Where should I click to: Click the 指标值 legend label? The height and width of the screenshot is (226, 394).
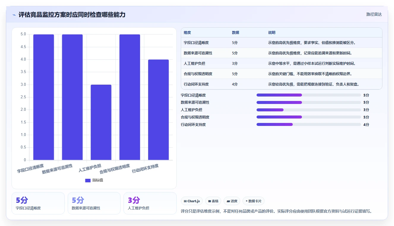(98, 180)
